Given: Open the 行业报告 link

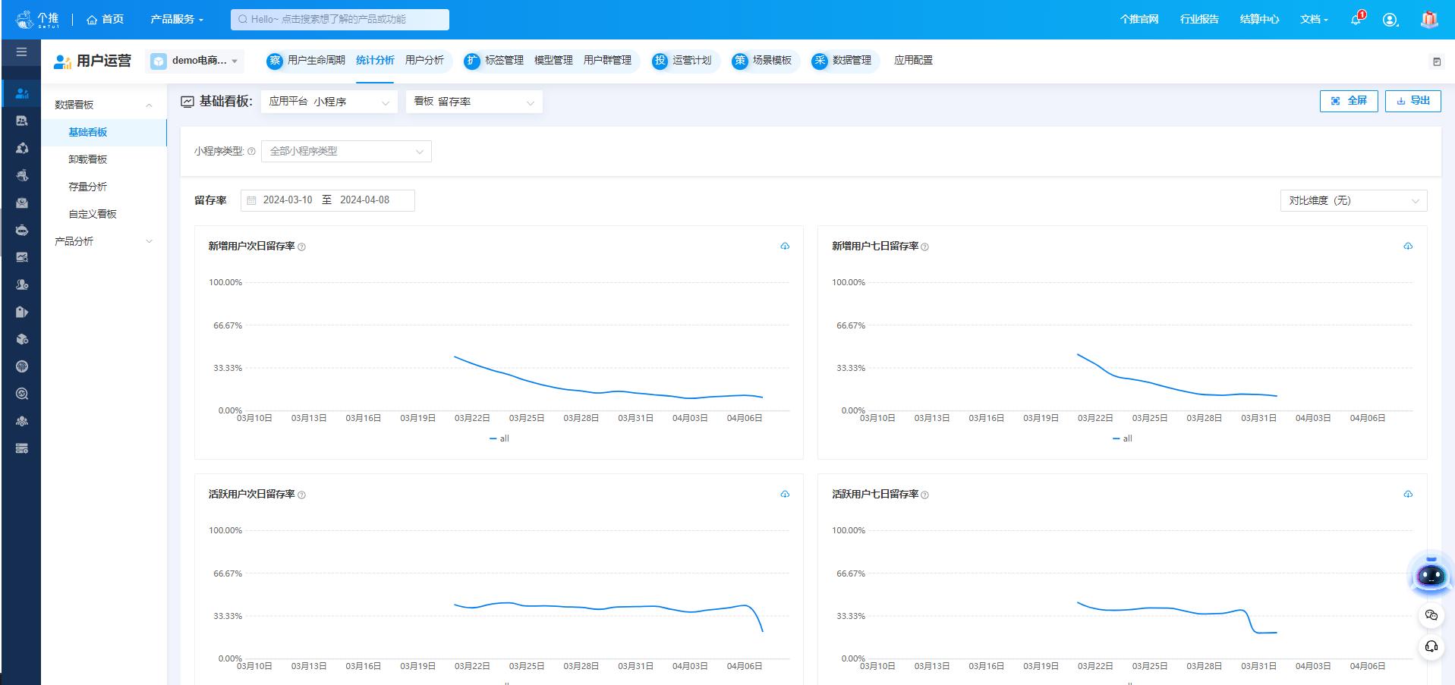Looking at the screenshot, I should pos(1199,19).
